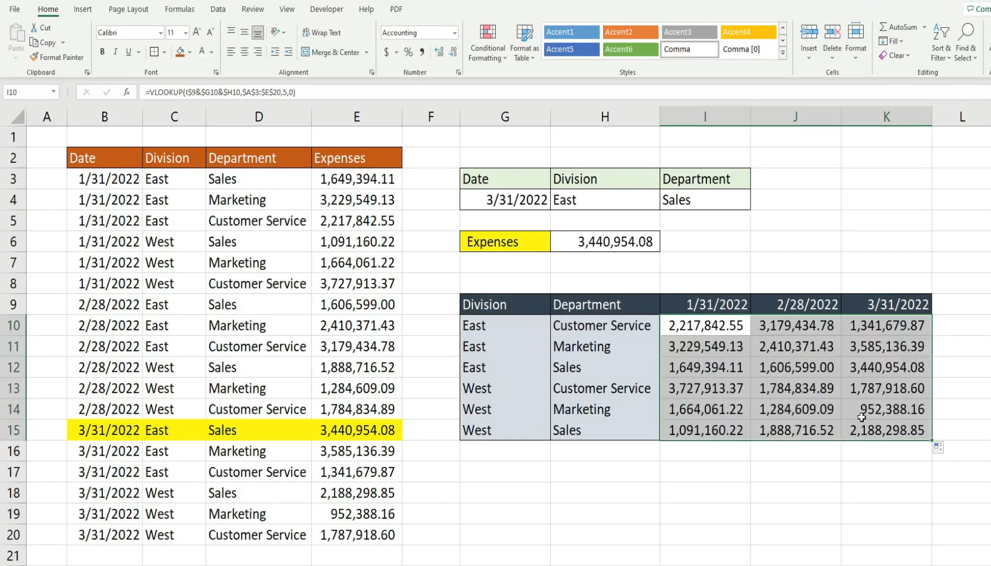Toggle Italic formatting
The height and width of the screenshot is (566, 991).
coord(115,52)
